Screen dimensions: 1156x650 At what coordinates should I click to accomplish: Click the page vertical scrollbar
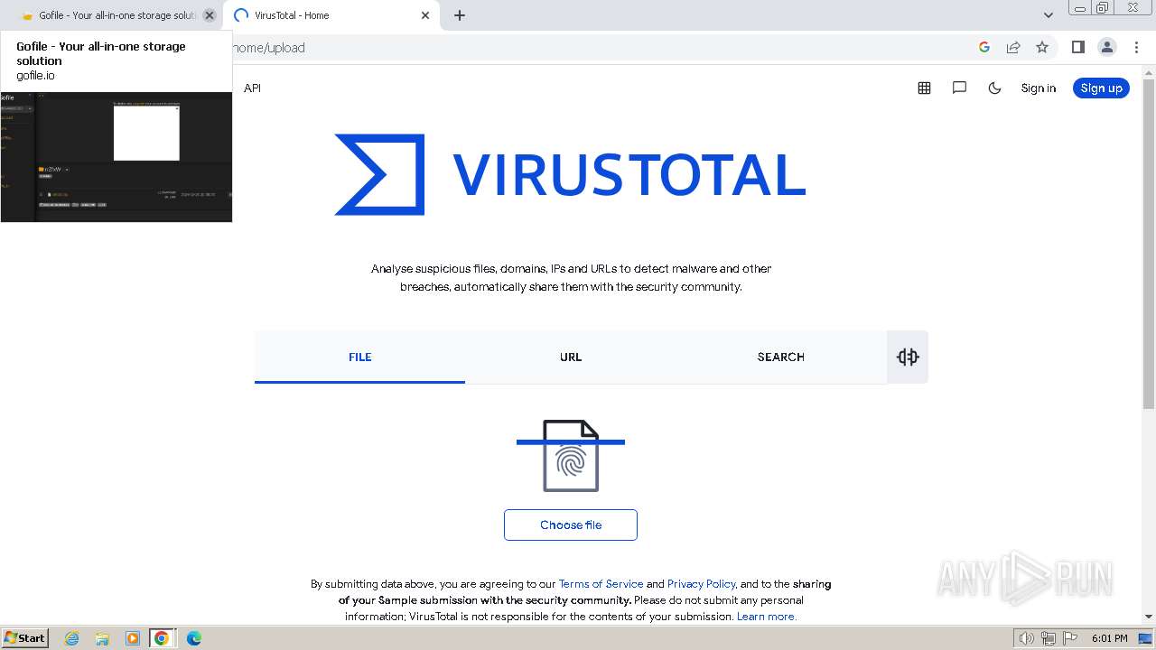[x=1149, y=244]
